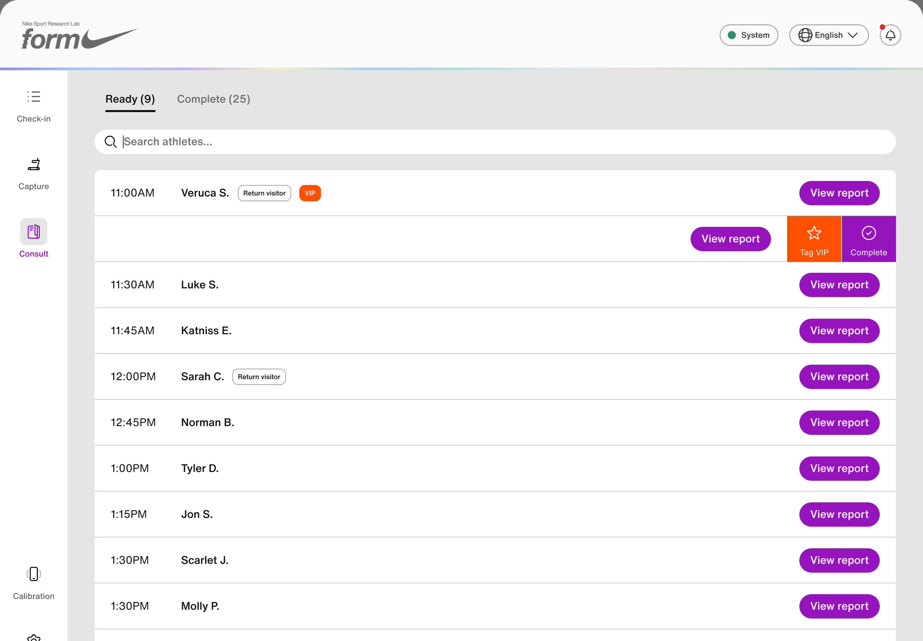The image size is (923, 641).
Task: Focus the Search athletes field
Action: click(495, 142)
